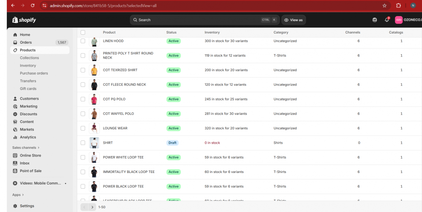Click the site info icon in address bar
422x212 pixels.
click(45, 6)
